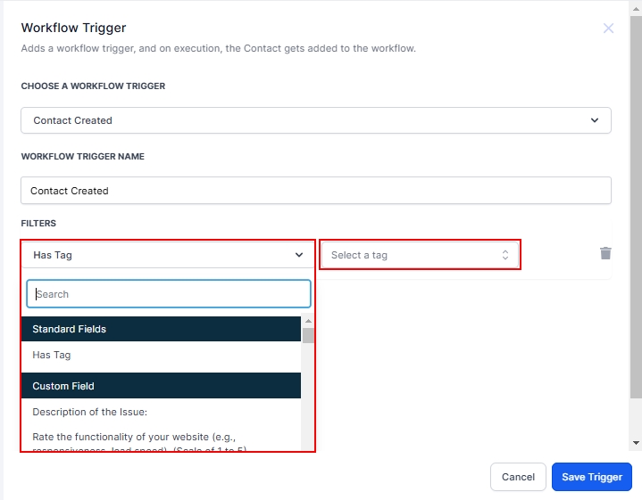The image size is (642, 500).
Task: Delete the filter with trash icon
Action: point(605,253)
